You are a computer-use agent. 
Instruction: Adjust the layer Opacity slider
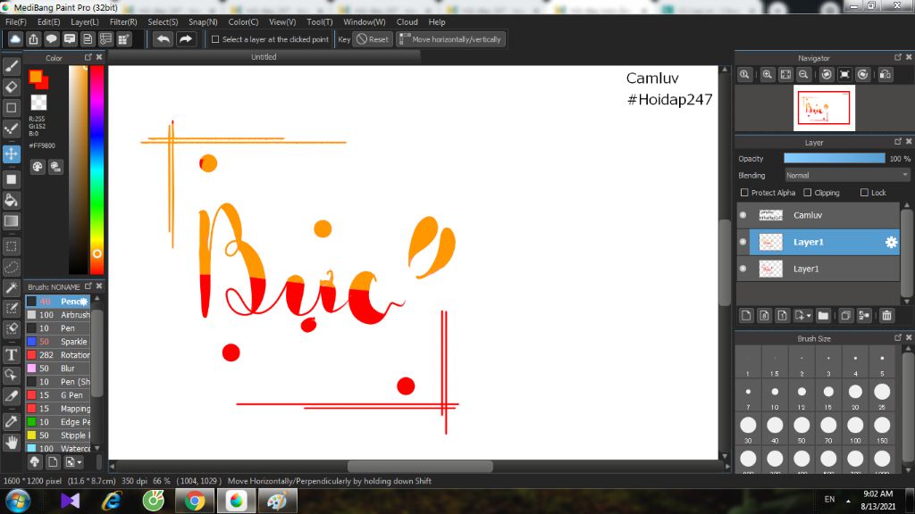pos(834,159)
